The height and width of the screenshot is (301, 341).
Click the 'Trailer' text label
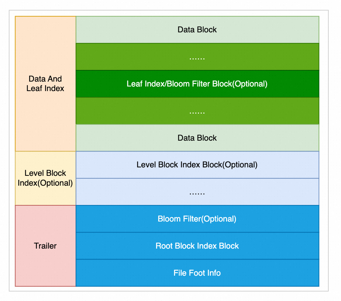pyautogui.click(x=45, y=246)
